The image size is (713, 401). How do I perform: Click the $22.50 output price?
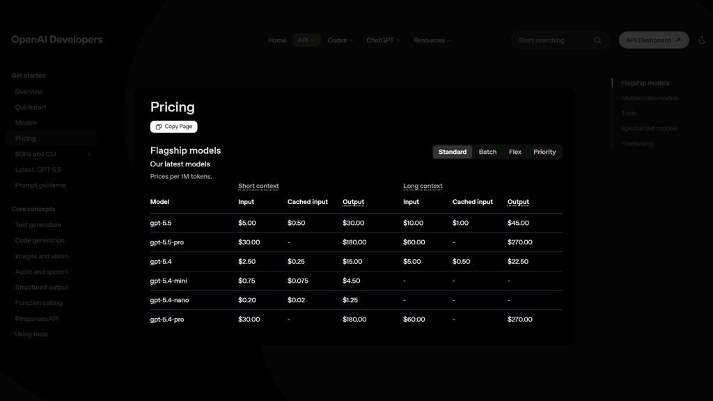coord(518,262)
